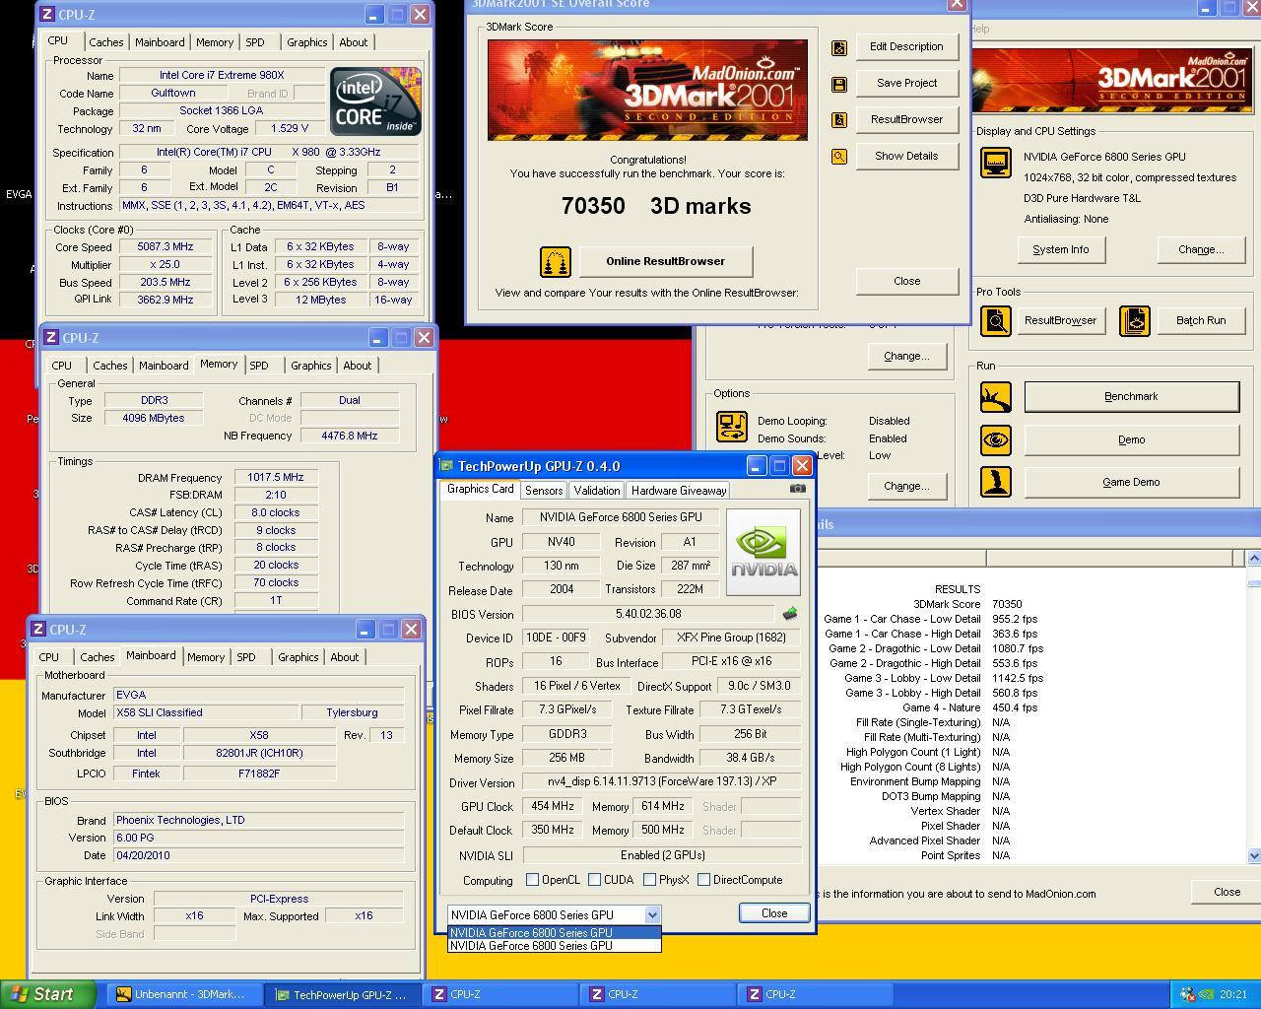Switch to Validation tab in GPU-Z
Image resolution: width=1261 pixels, height=1009 pixels.
pos(597,490)
